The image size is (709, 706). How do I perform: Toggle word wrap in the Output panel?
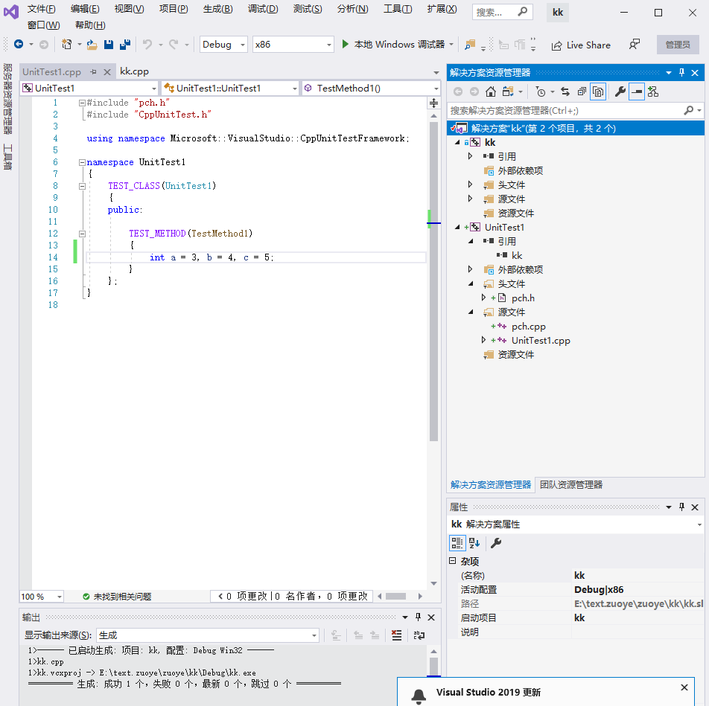[419, 635]
